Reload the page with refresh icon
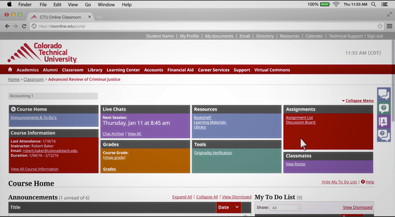The image size is (395, 217). (24, 26)
